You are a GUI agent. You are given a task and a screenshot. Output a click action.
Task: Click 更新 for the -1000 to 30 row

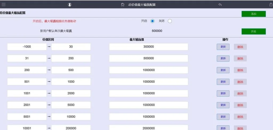223,47
